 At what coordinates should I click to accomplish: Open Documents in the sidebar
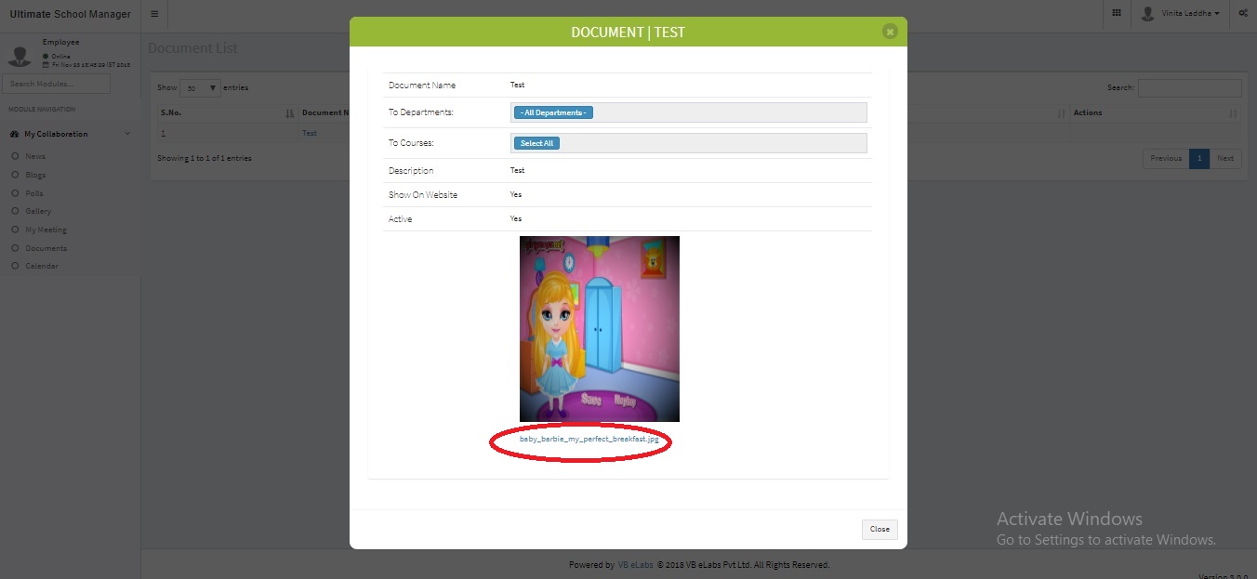(x=46, y=248)
